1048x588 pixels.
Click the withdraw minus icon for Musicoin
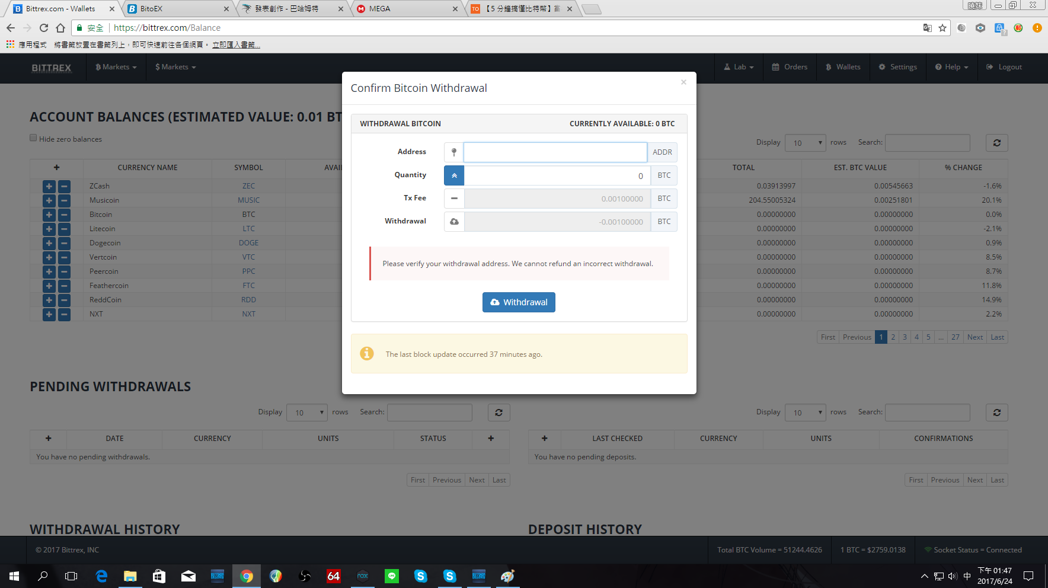point(64,200)
